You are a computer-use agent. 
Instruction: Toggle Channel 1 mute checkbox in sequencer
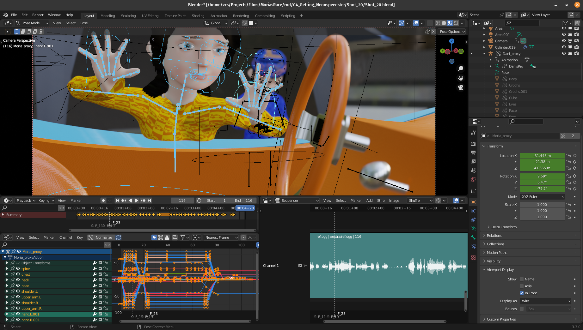pos(300,266)
